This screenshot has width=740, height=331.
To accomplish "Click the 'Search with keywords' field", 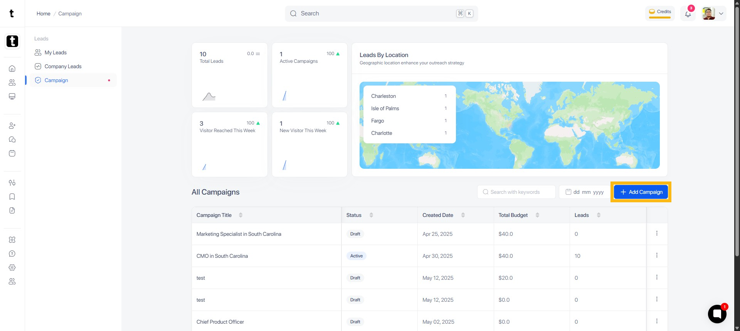I will pos(516,192).
